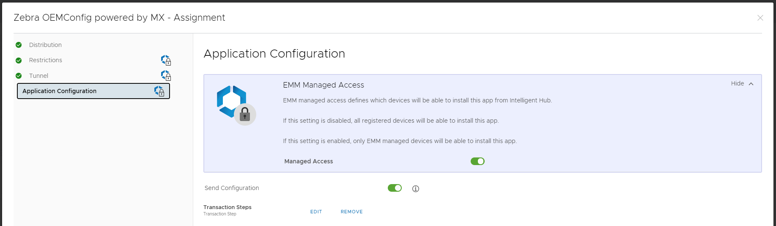
Task: Click the green checkmark beside Tunnel
Action: tap(19, 76)
